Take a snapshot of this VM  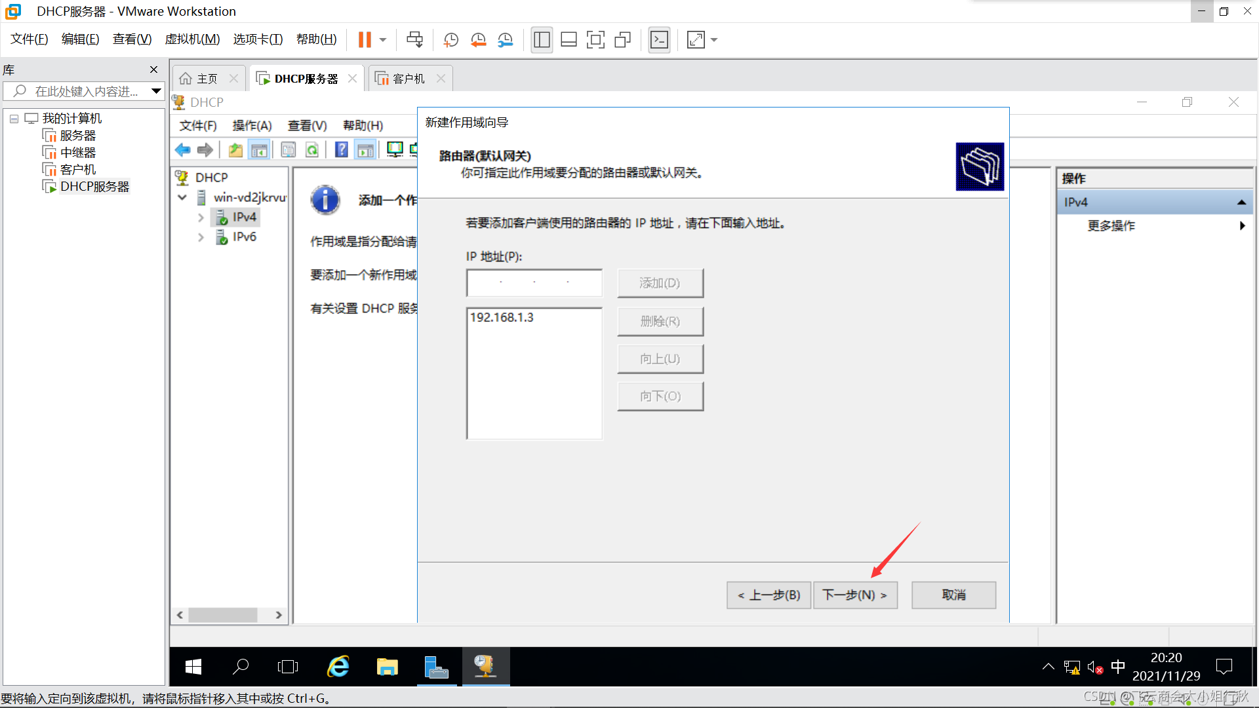(x=450, y=40)
